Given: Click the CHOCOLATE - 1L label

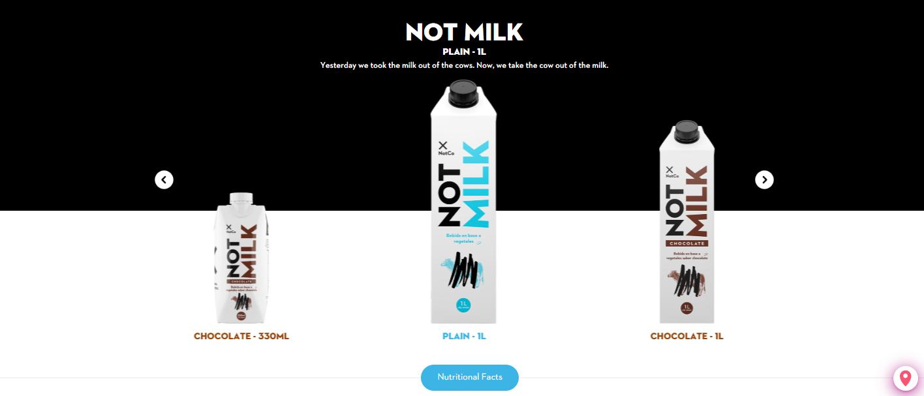Looking at the screenshot, I should pyautogui.click(x=687, y=337).
